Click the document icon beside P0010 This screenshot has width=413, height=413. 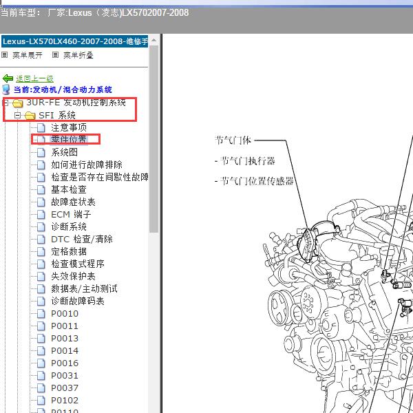pos(41,314)
